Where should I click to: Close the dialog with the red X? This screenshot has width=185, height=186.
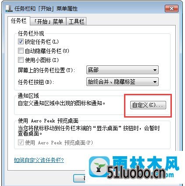(171, 8)
